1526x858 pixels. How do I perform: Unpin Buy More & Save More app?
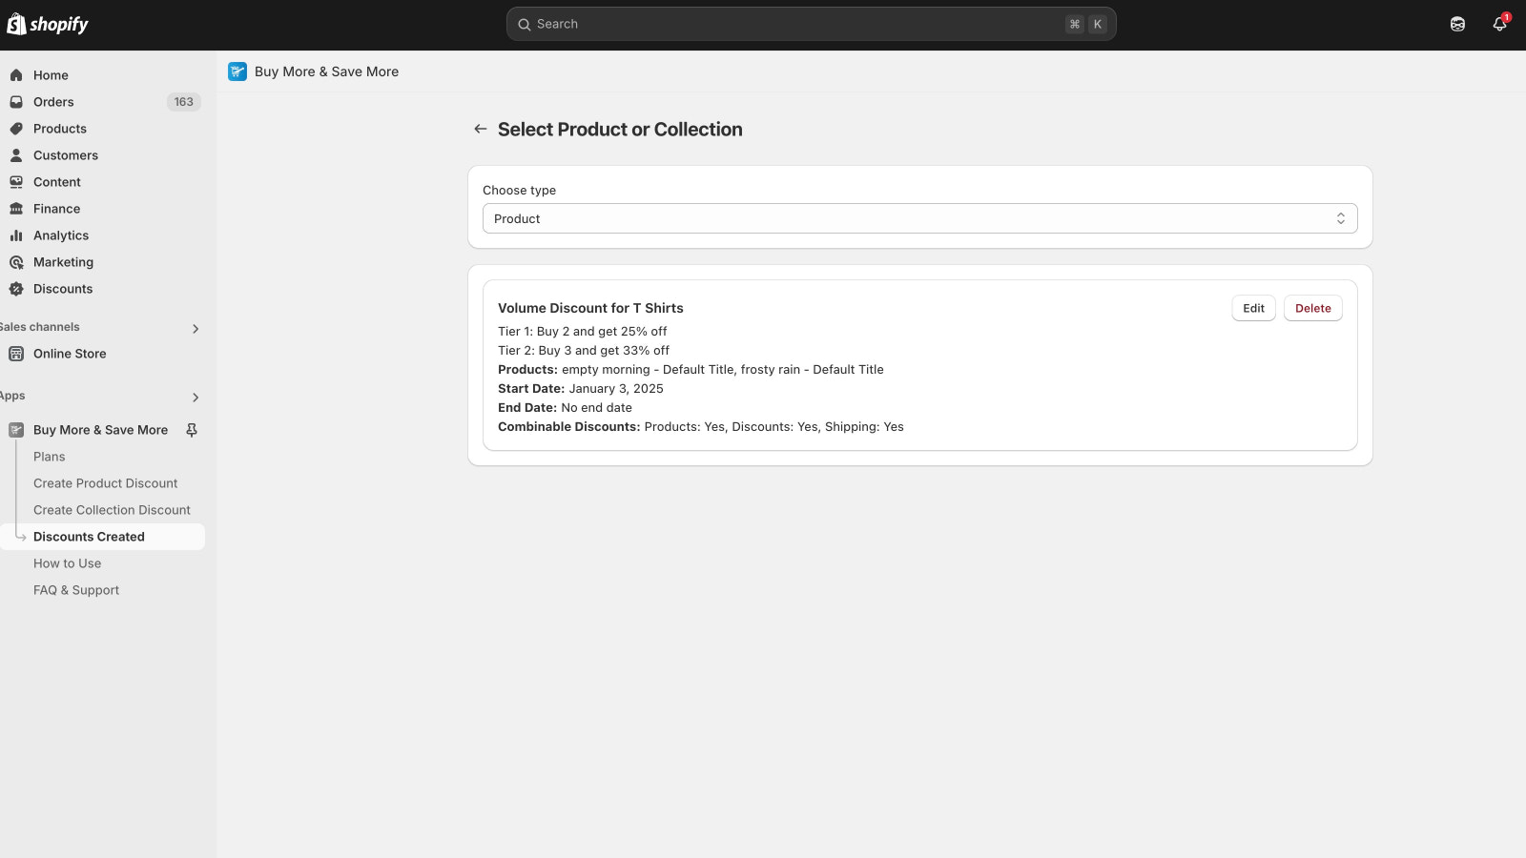[192, 430]
